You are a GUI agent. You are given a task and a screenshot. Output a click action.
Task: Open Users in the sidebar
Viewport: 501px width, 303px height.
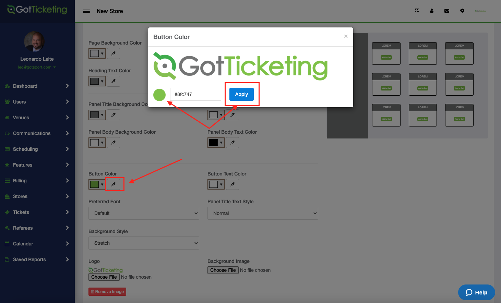pyautogui.click(x=37, y=102)
